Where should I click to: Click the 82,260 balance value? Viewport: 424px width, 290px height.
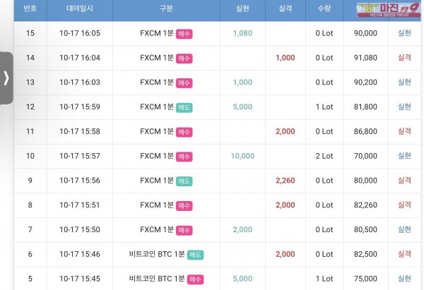point(365,205)
